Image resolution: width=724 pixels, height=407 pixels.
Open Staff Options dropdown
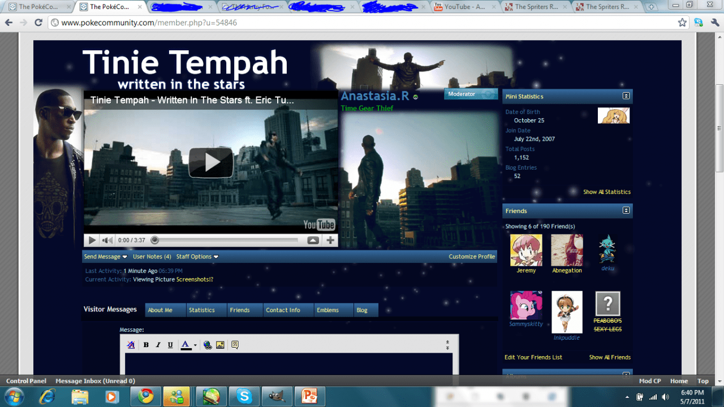[x=197, y=257]
